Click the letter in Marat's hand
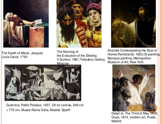This screenshot has width=165, height=124. point(38,22)
